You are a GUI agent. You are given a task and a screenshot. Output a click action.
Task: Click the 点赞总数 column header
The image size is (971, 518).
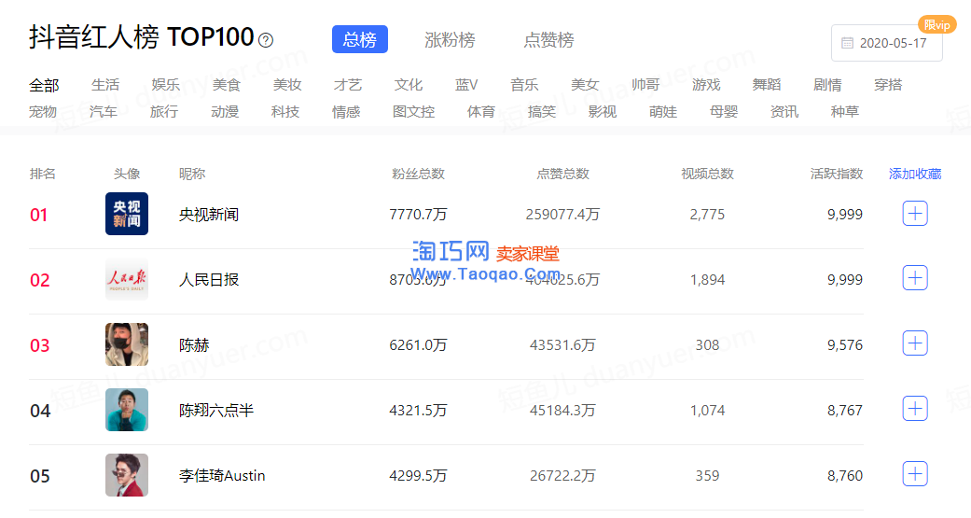click(562, 175)
